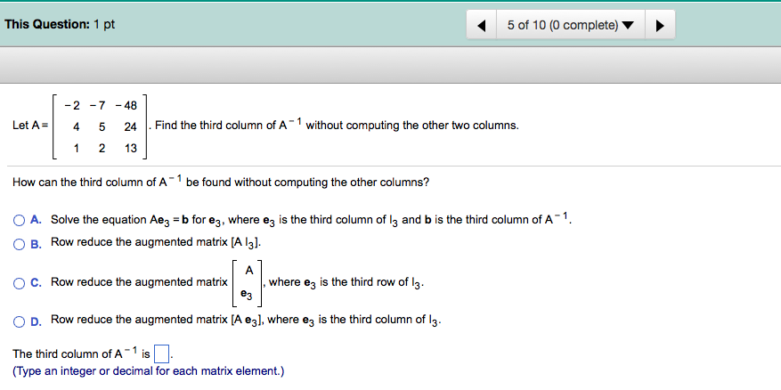Pick radio button C with stacked matrix
This screenshot has width=781, height=390.
coord(19,283)
